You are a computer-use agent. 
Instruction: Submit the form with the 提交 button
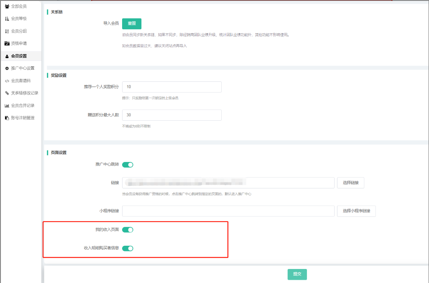pyautogui.click(x=297, y=274)
